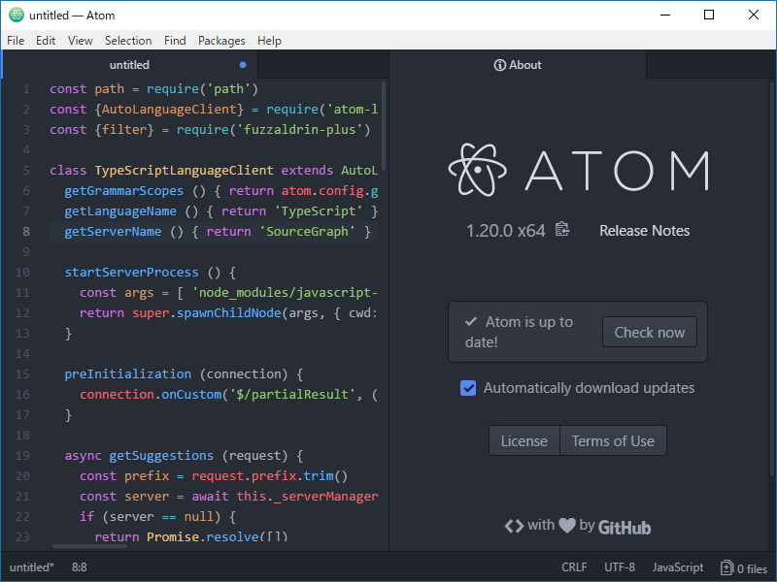777x582 pixels.
Task: Click the Atom icon in the title bar
Action: click(15, 15)
